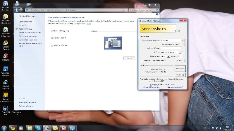This screenshot has height=131, width=234.
Task: Open the Photoshop zástupce desktop shortcut
Action: pos(5,71)
